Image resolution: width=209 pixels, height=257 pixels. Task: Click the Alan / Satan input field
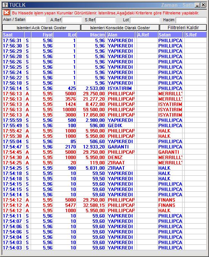click(x=36, y=20)
